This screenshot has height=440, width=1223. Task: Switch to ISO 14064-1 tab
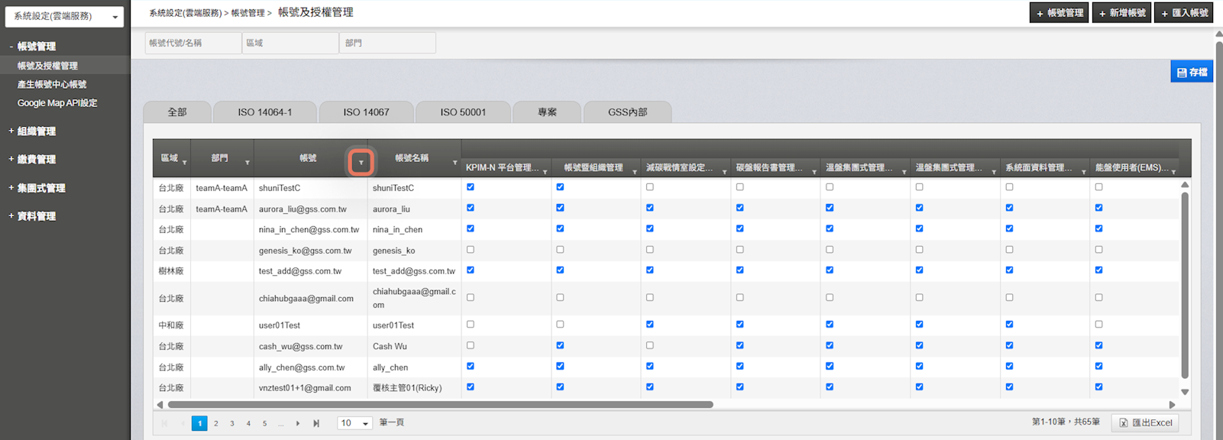264,112
